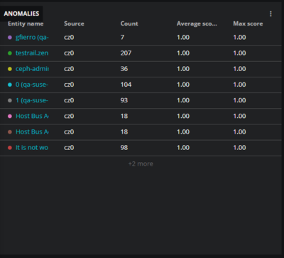This screenshot has height=258, width=284.
Task: Click the green dot beside testrail.zen
Action: click(10, 53)
